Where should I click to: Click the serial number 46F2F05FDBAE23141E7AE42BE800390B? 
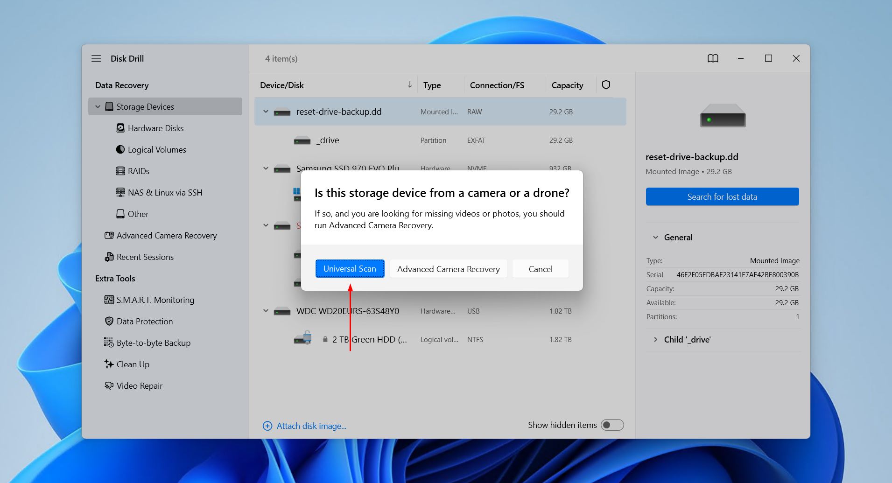click(x=737, y=274)
